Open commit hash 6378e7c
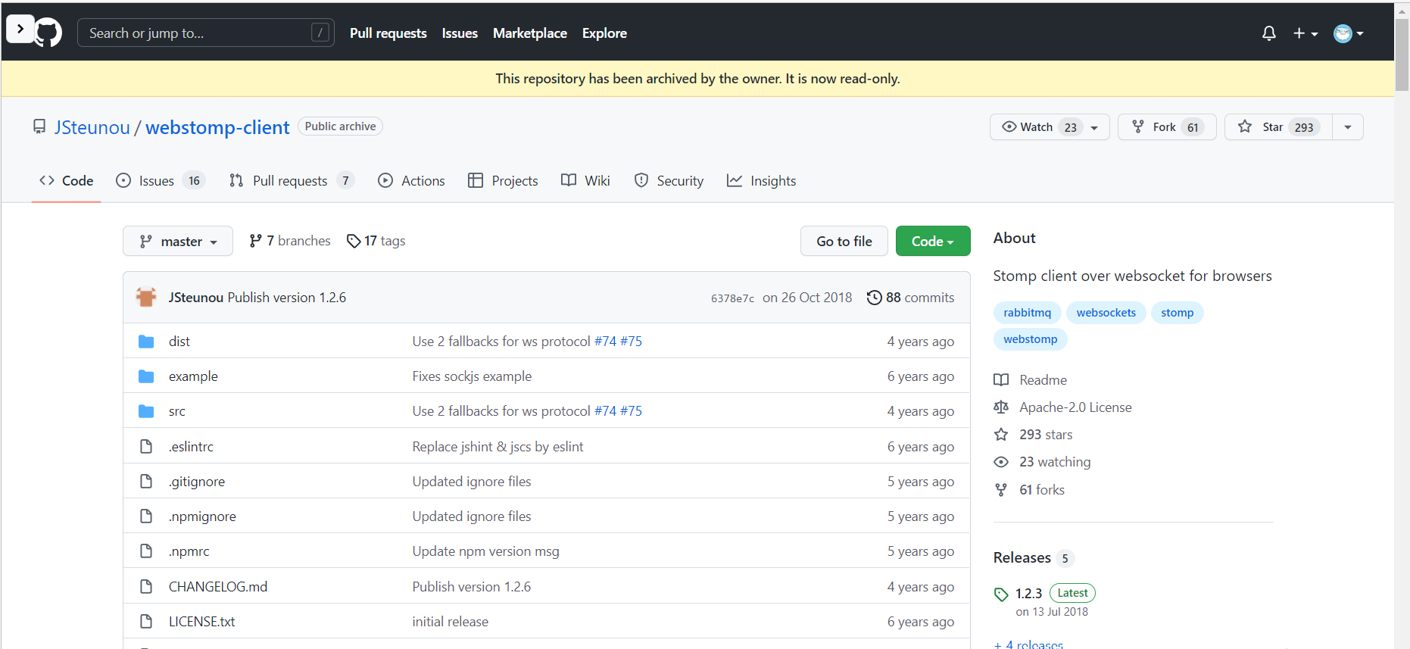Image resolution: width=1410 pixels, height=649 pixels. click(732, 298)
